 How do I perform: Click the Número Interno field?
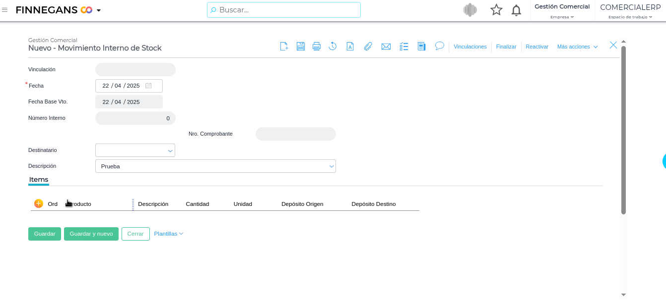[x=135, y=118]
